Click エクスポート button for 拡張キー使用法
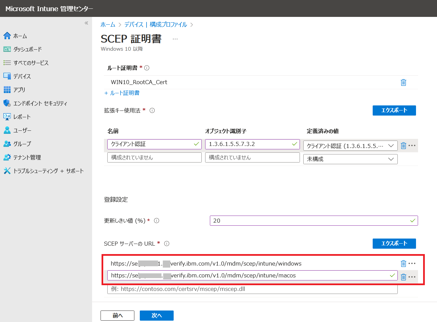The height and width of the screenshot is (322, 437). [x=394, y=110]
